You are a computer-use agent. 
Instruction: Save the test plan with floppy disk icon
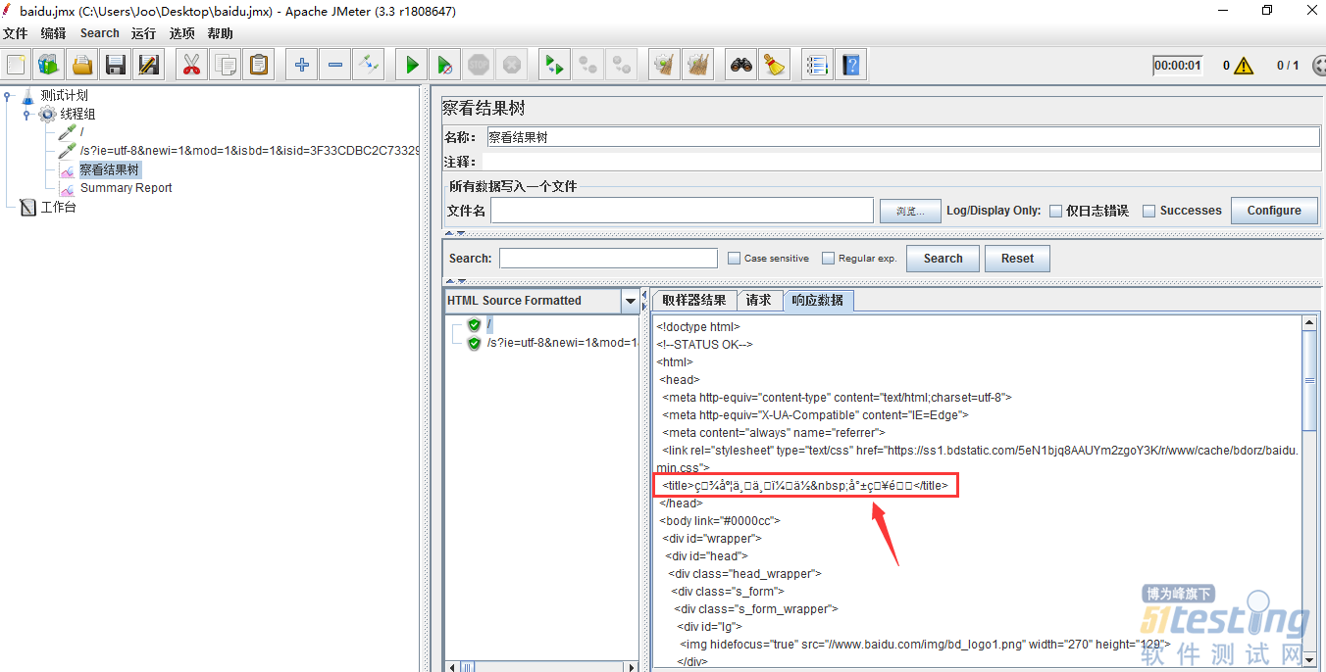(x=116, y=66)
